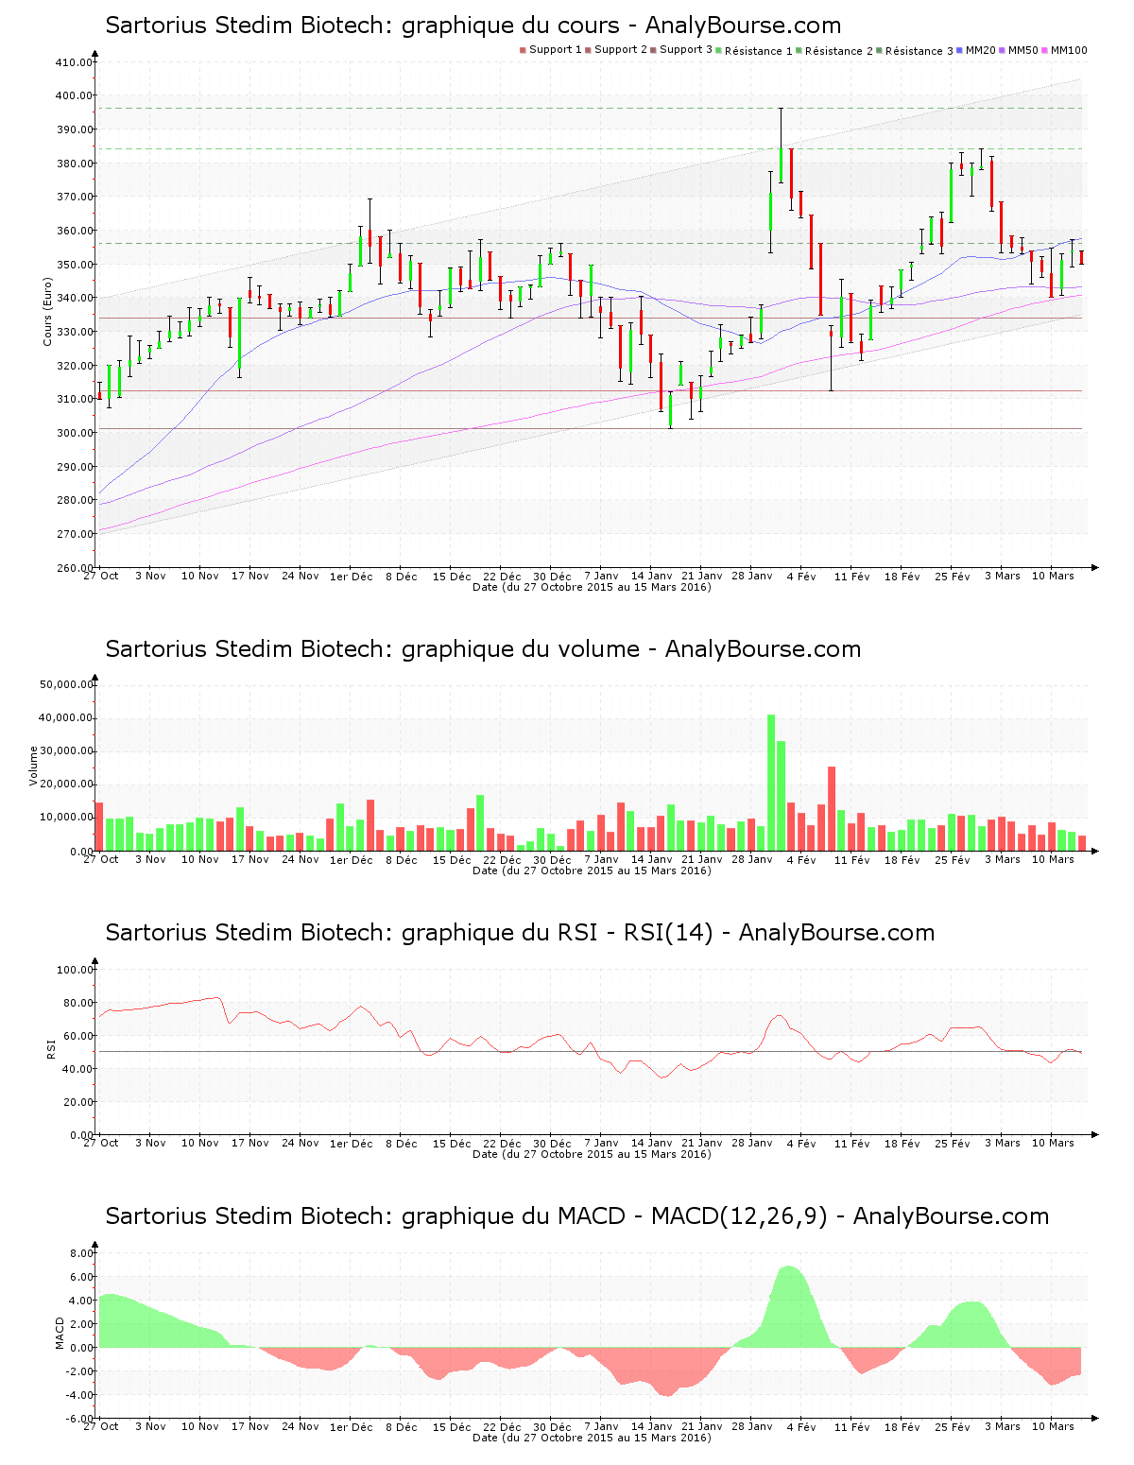Viewport: 1134px width, 1465px height.
Task: Click the 'Cours (Euro)' vertical axis label
Action: [47, 311]
